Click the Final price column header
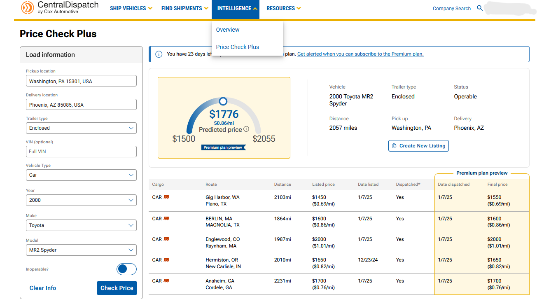This screenshot has height=299, width=551. tap(497, 185)
